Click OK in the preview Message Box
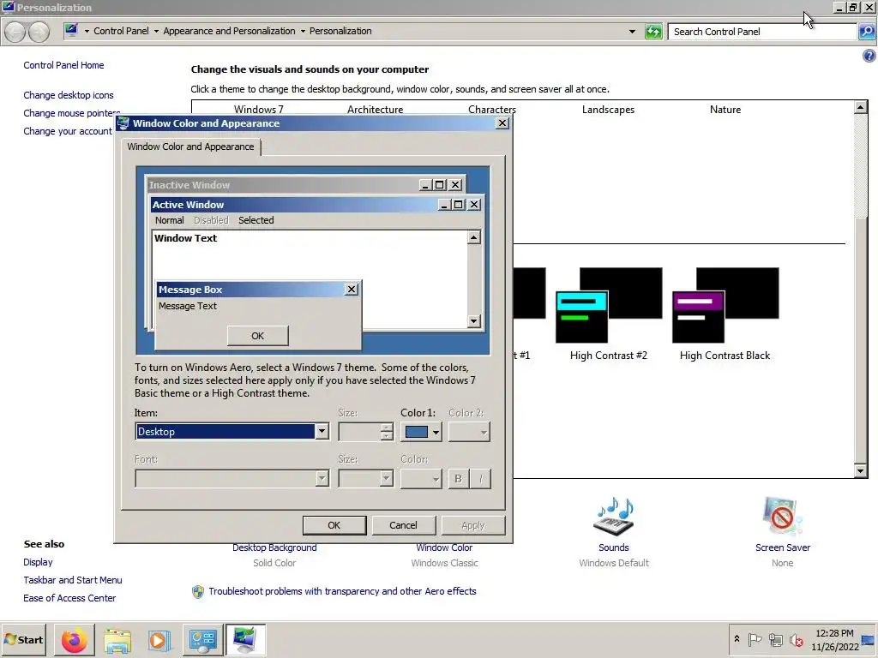 [257, 336]
